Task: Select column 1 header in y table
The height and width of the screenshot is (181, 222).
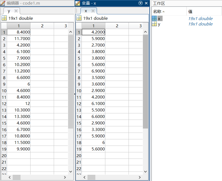Action: (19, 26)
